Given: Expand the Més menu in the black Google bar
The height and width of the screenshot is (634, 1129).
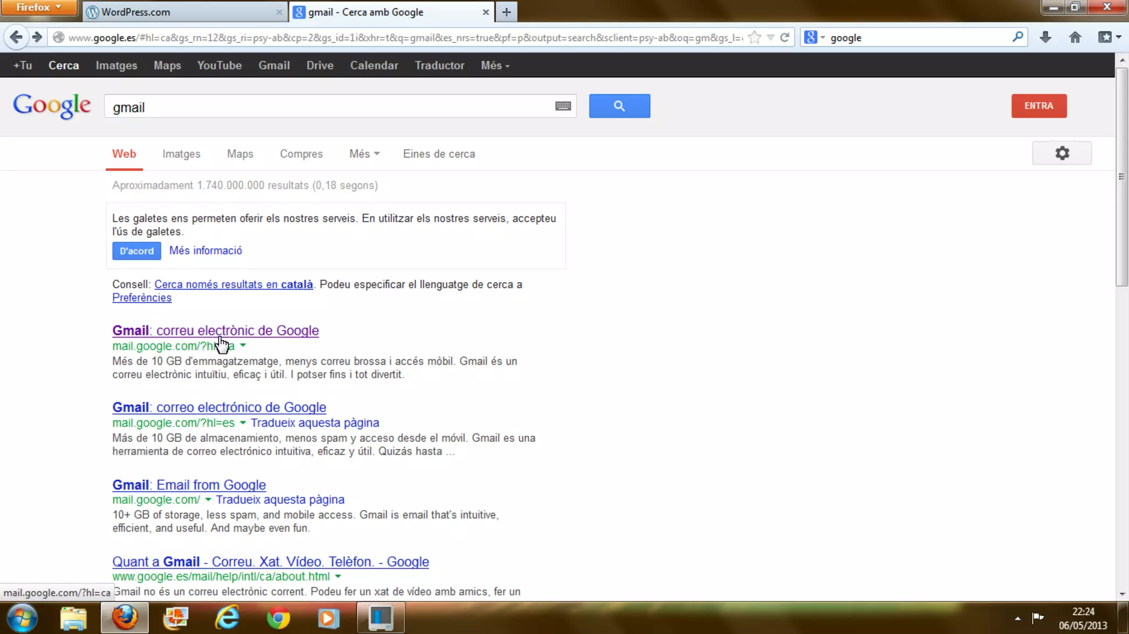Looking at the screenshot, I should 495,65.
